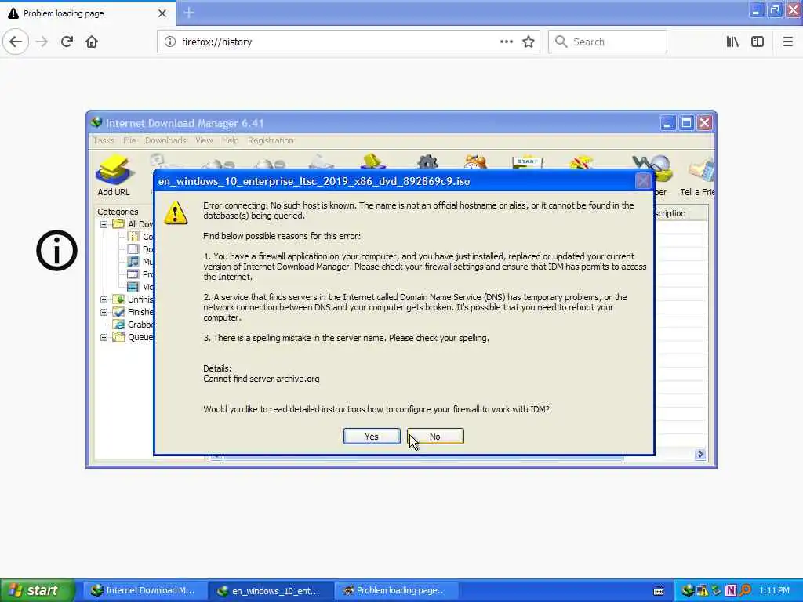
Task: Select the Grabber projects tree item
Action: 133,325
